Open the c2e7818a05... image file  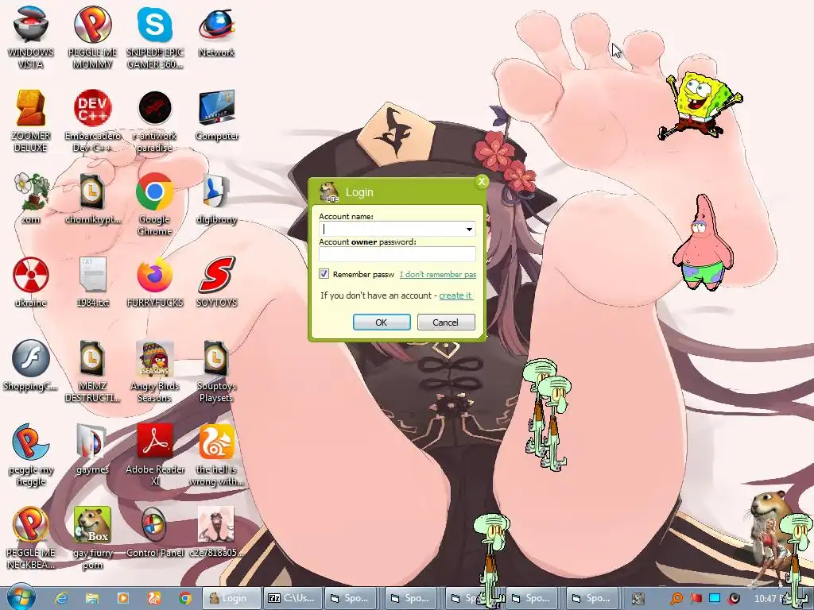click(216, 531)
